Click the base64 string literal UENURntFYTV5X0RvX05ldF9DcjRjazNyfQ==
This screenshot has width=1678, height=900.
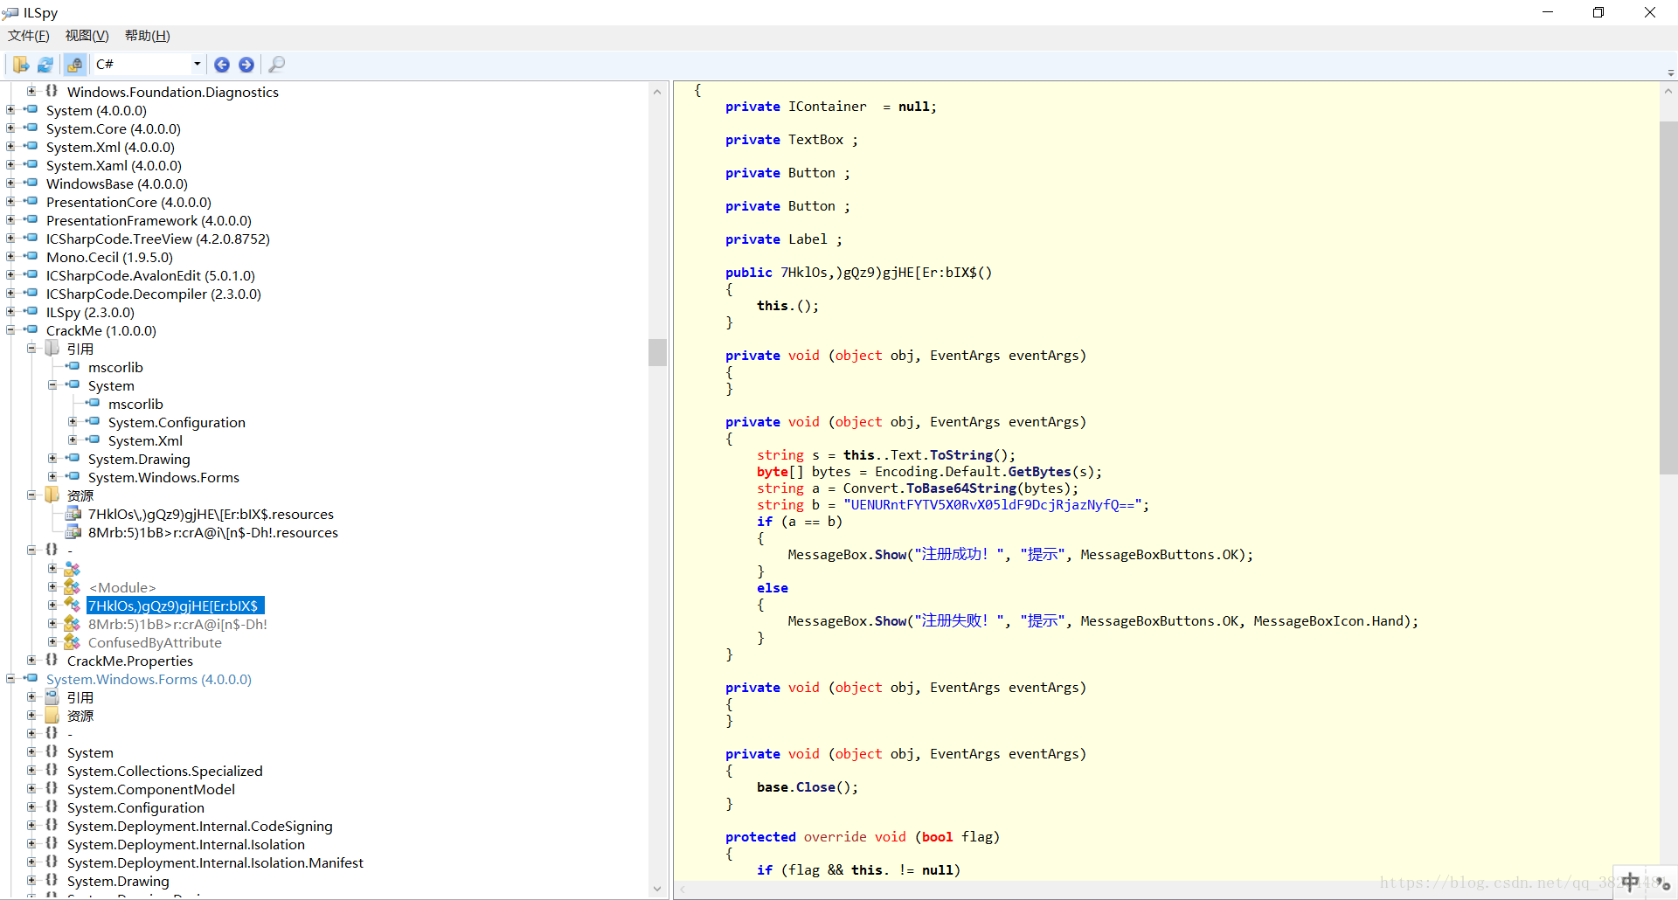993,505
